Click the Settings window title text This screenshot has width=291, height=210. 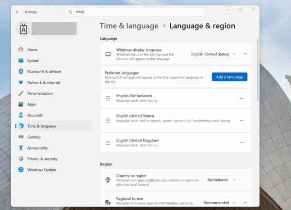coord(31,12)
